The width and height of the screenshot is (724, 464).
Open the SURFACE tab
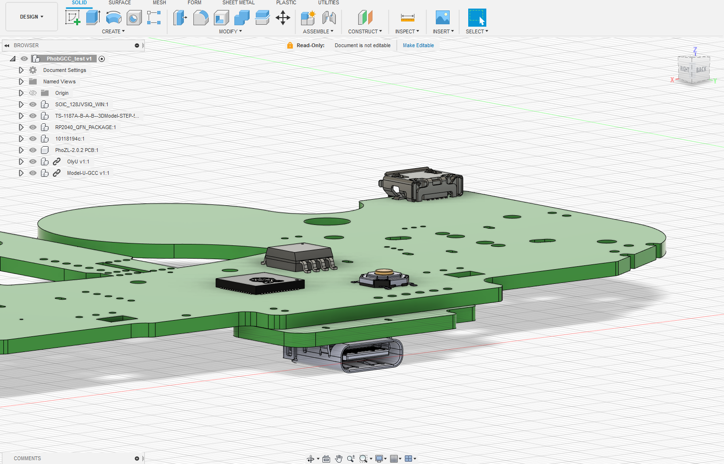pyautogui.click(x=120, y=3)
